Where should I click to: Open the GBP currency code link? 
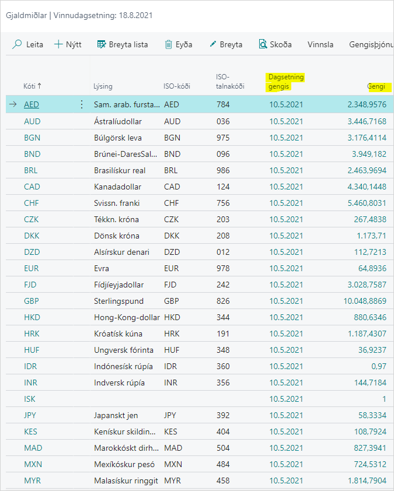pyautogui.click(x=32, y=301)
